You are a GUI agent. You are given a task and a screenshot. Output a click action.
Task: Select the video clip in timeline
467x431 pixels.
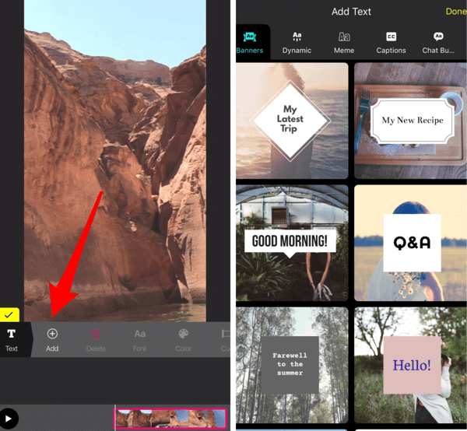click(x=170, y=419)
